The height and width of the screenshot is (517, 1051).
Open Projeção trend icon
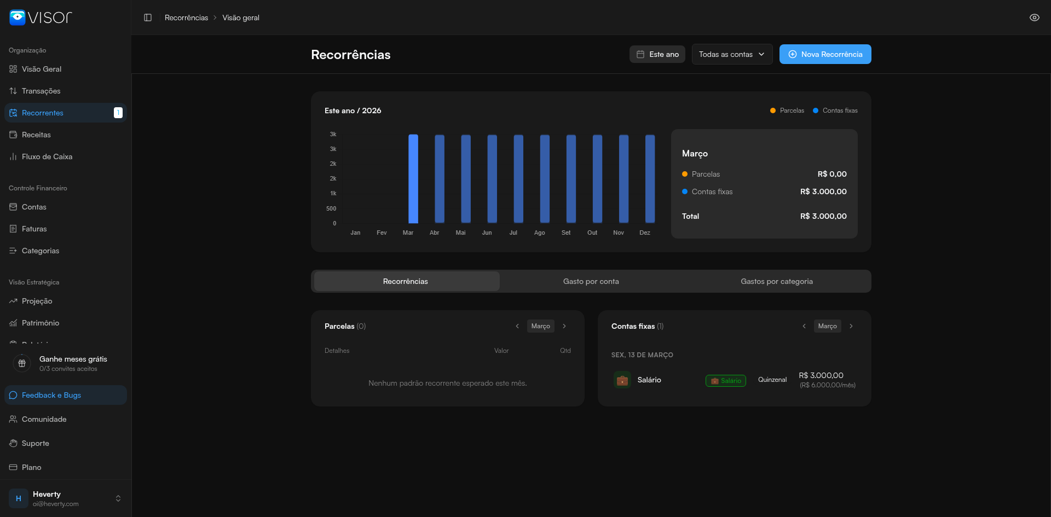13,301
